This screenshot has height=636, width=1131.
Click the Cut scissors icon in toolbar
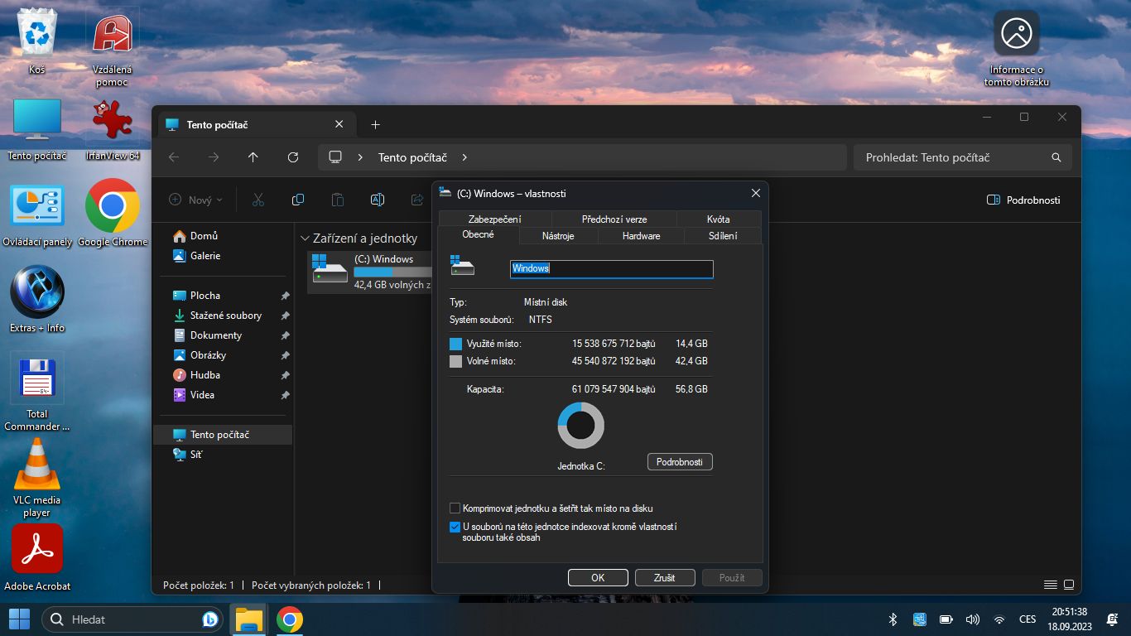point(257,200)
